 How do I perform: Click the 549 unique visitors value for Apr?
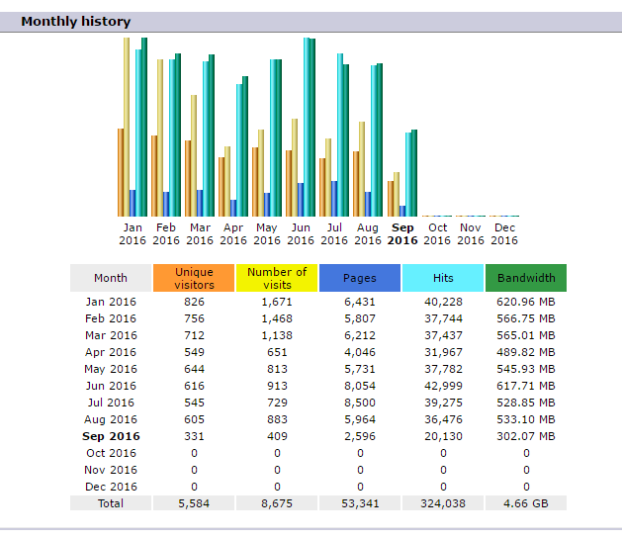[x=194, y=352]
